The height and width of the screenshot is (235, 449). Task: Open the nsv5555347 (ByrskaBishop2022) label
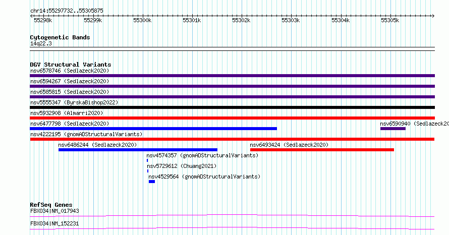coord(74,102)
